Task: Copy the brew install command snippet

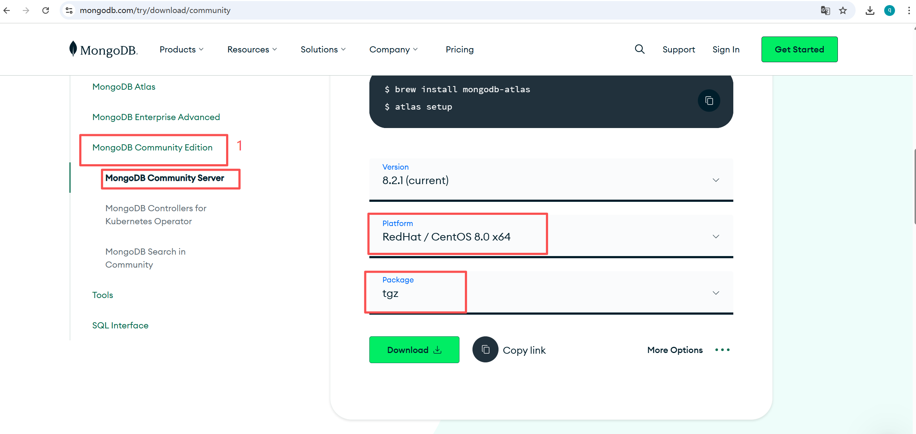Action: (709, 101)
